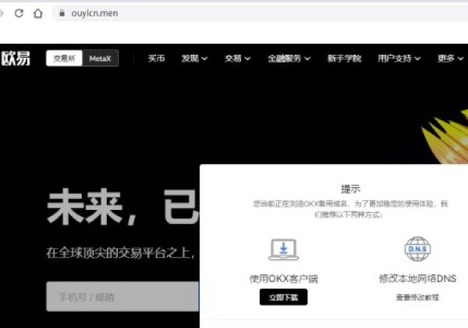
Task: Click the ouyicn.men address bar
Action: 260,13
